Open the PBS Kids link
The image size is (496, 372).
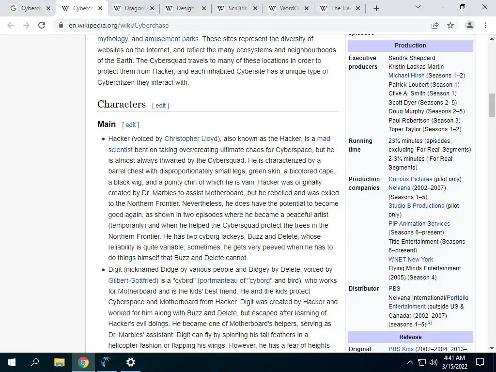click(x=401, y=349)
